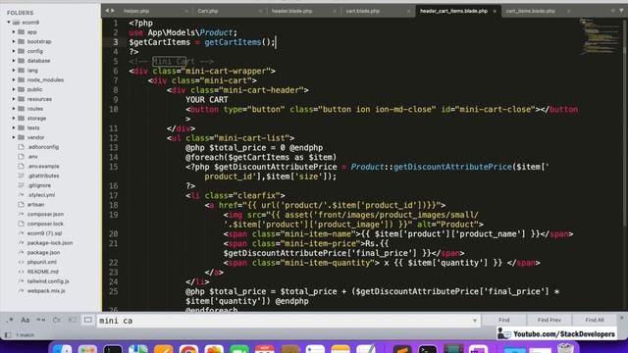This screenshot has height=353, width=628.
Task: Switch to the Cart.php tab
Action: pos(208,11)
